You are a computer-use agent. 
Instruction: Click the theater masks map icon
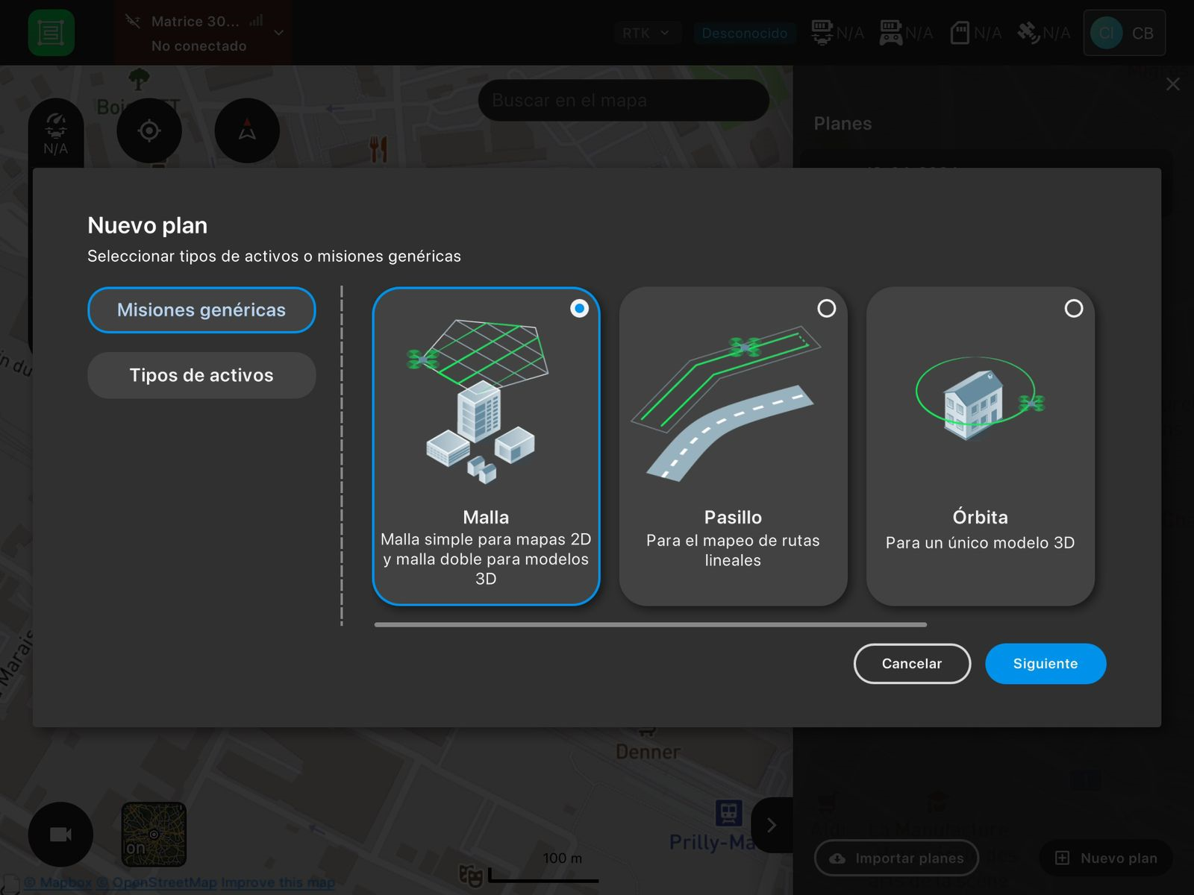click(470, 874)
